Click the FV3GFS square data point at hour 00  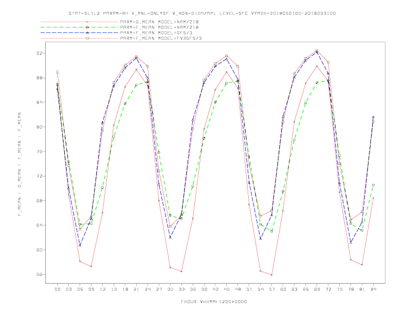tap(58, 72)
